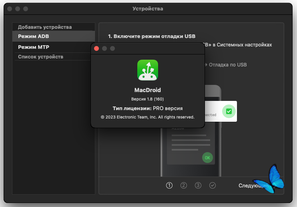Viewport: 297px width, 207px height.
Task: Switch to Режим MTP mode
Action: [x=54, y=47]
